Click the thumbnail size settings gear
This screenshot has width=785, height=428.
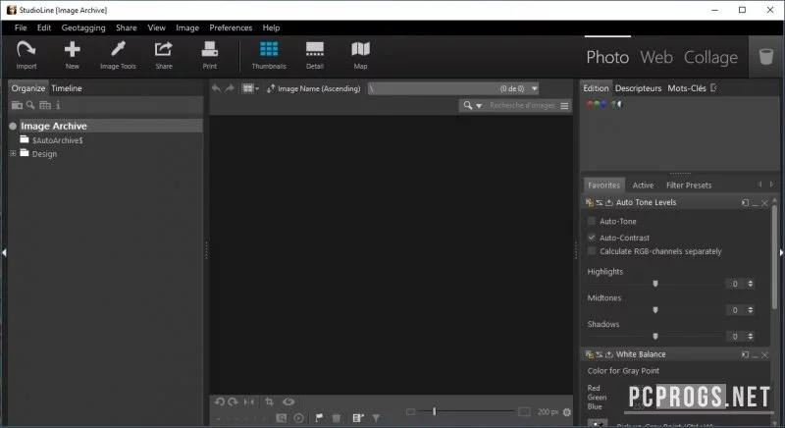coord(567,412)
